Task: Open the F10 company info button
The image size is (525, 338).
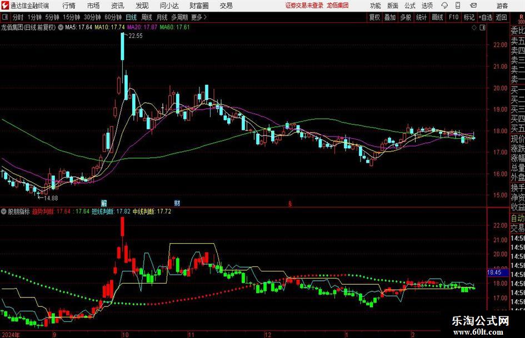Action: tap(453, 17)
